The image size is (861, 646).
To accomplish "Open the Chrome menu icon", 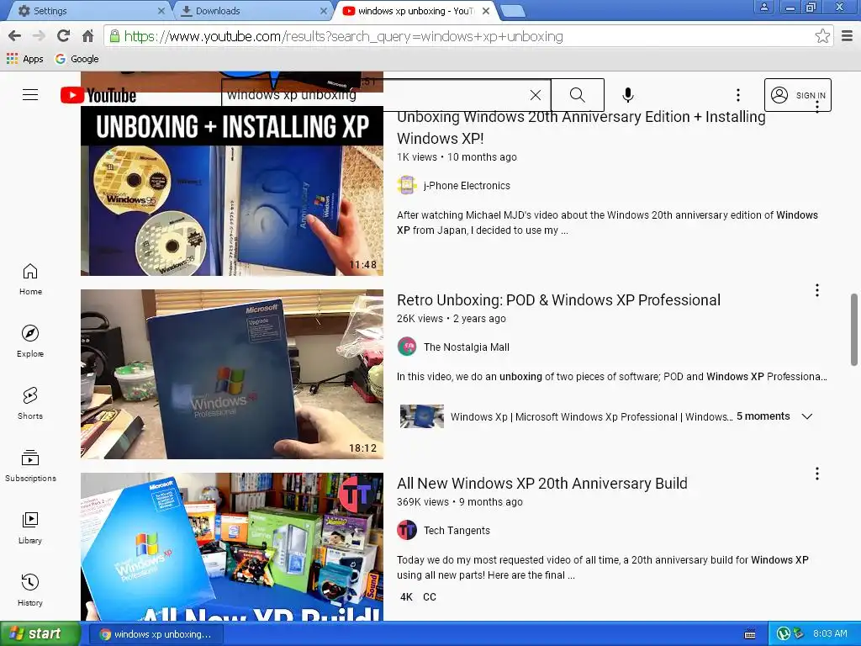I will 848,36.
